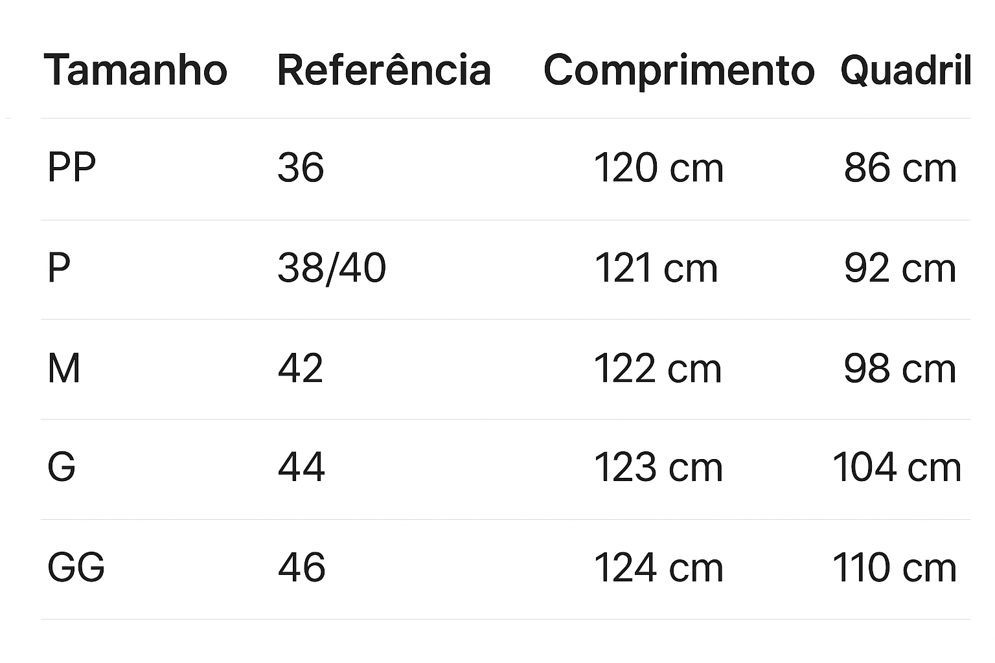The width and height of the screenshot is (995, 663).
Task: Click the Tamanho column header
Action: tap(135, 70)
